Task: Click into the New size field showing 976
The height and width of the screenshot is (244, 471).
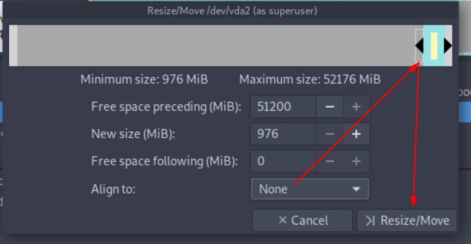Action: pyautogui.click(x=283, y=134)
